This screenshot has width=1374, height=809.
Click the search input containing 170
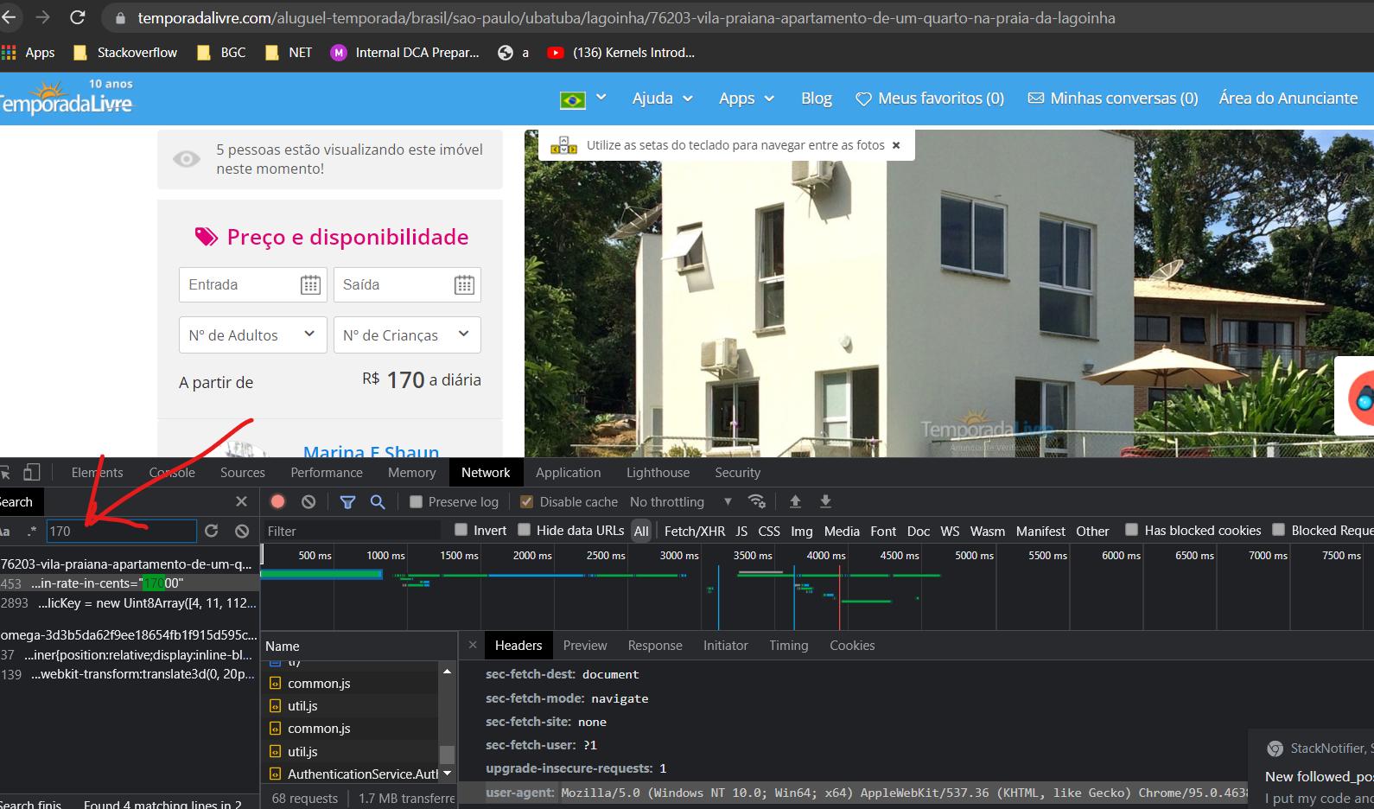click(121, 531)
